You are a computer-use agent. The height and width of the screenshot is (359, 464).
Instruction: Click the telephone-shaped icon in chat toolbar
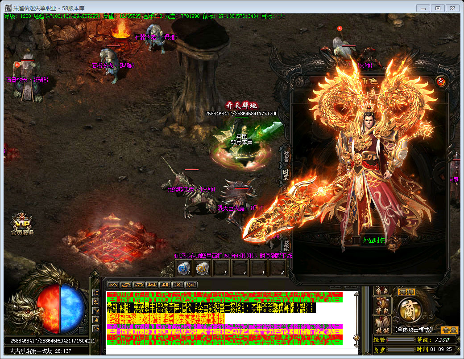pos(139,285)
